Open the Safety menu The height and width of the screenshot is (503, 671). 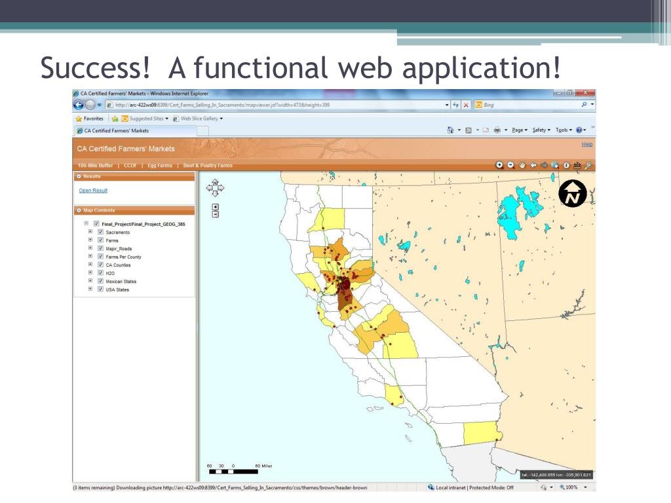pos(541,130)
